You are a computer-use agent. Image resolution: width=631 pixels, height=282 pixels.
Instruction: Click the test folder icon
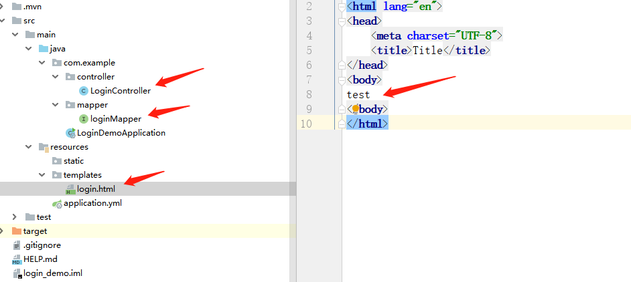pyautogui.click(x=29, y=217)
